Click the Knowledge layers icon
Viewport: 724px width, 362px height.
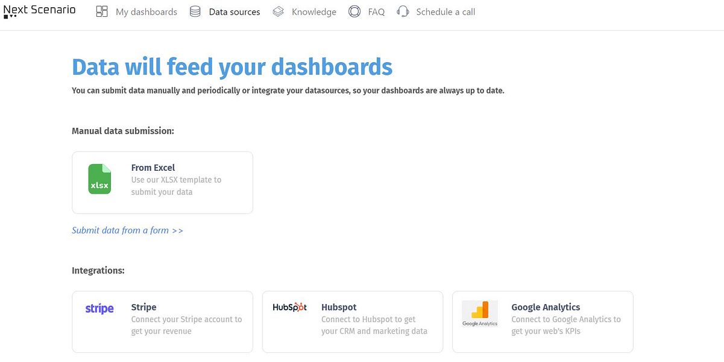pos(278,11)
